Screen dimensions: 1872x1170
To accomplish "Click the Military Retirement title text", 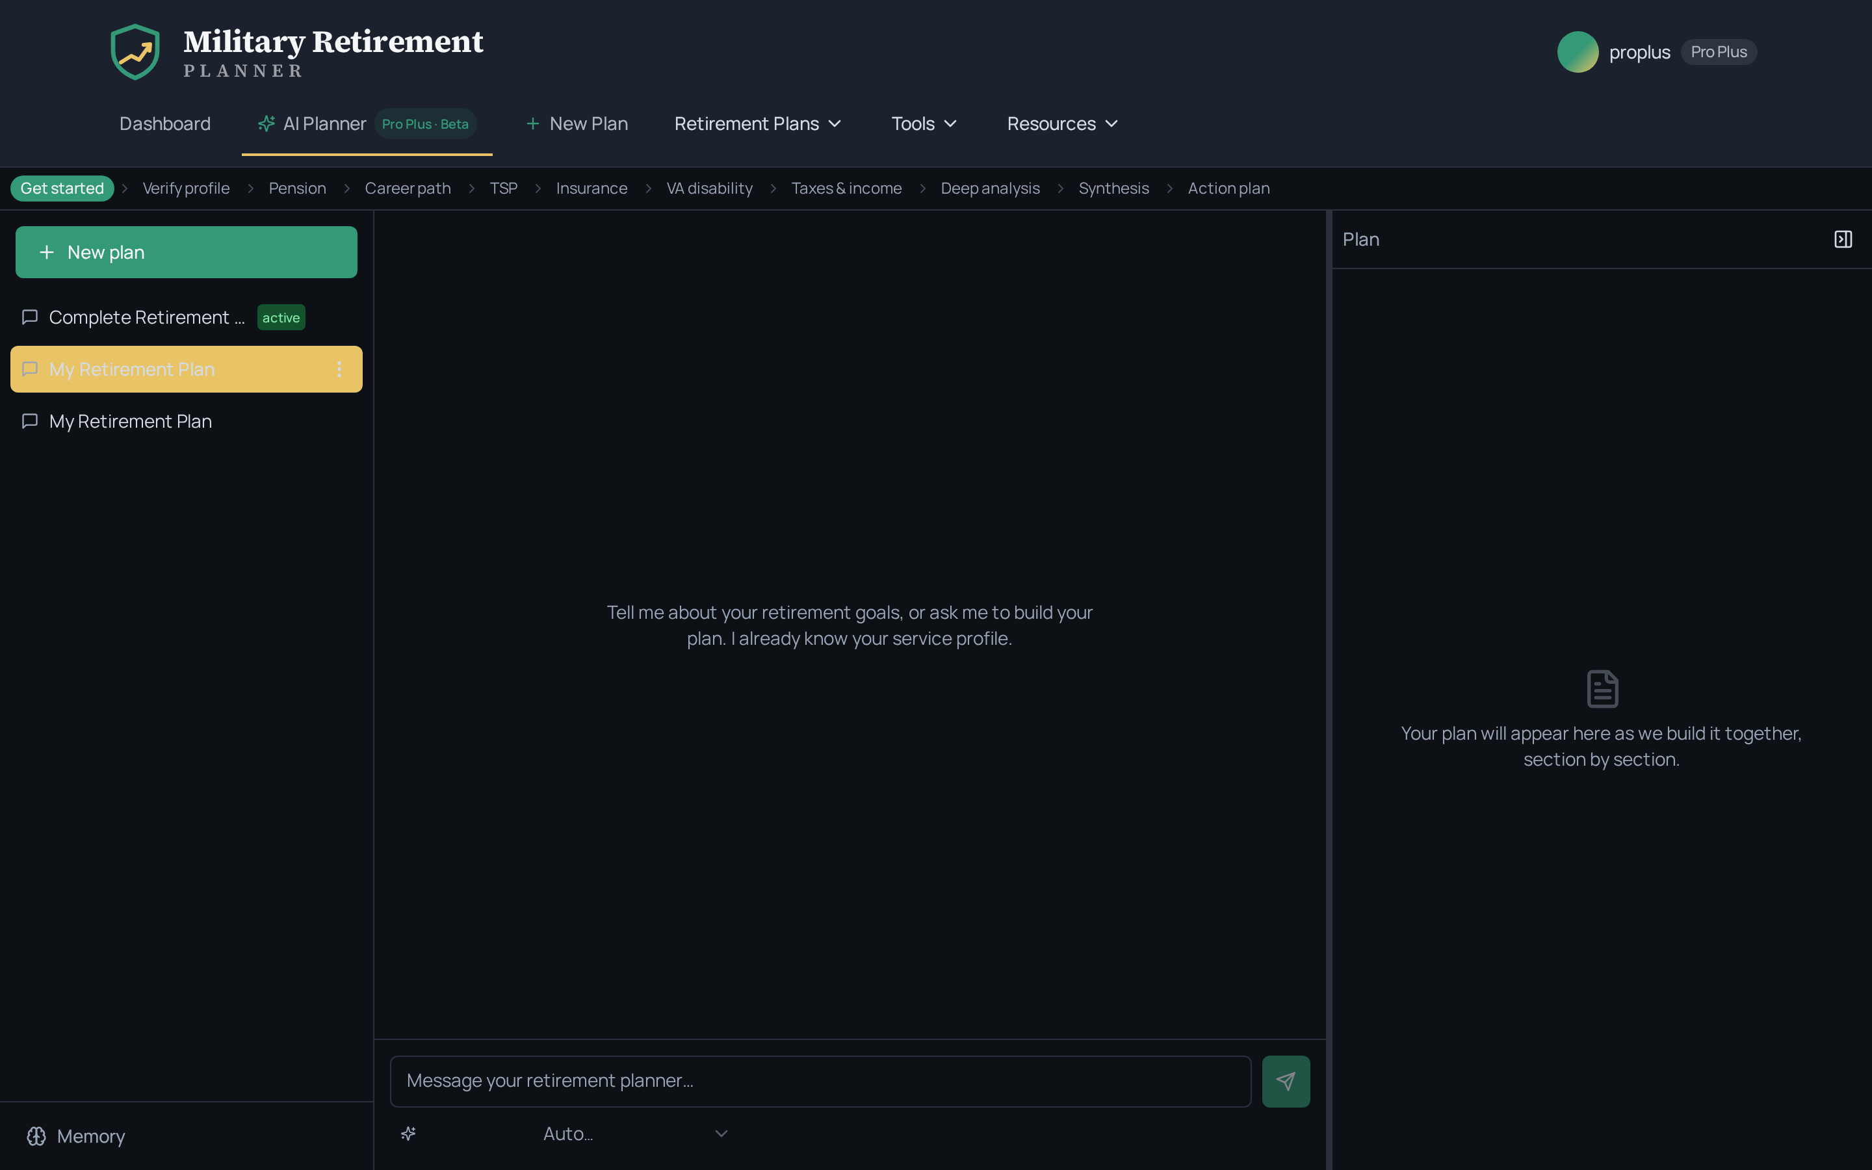I will coord(333,42).
